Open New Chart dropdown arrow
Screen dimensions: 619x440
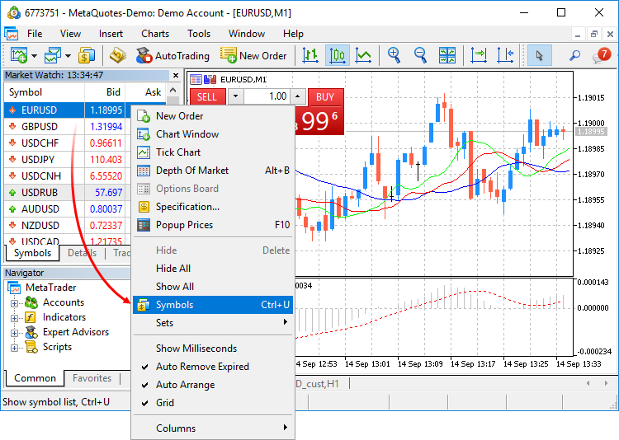tap(35, 55)
